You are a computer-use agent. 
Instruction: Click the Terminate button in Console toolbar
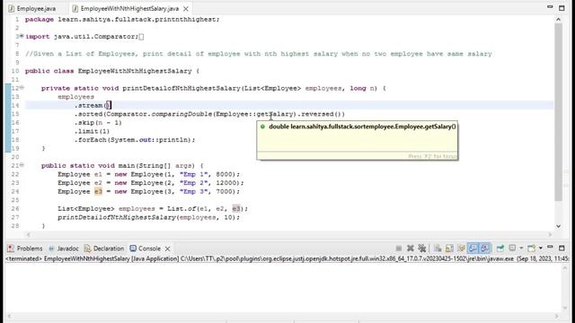399,249
